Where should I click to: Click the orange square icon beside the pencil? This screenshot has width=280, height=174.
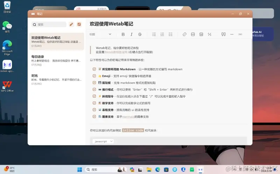click(x=79, y=24)
